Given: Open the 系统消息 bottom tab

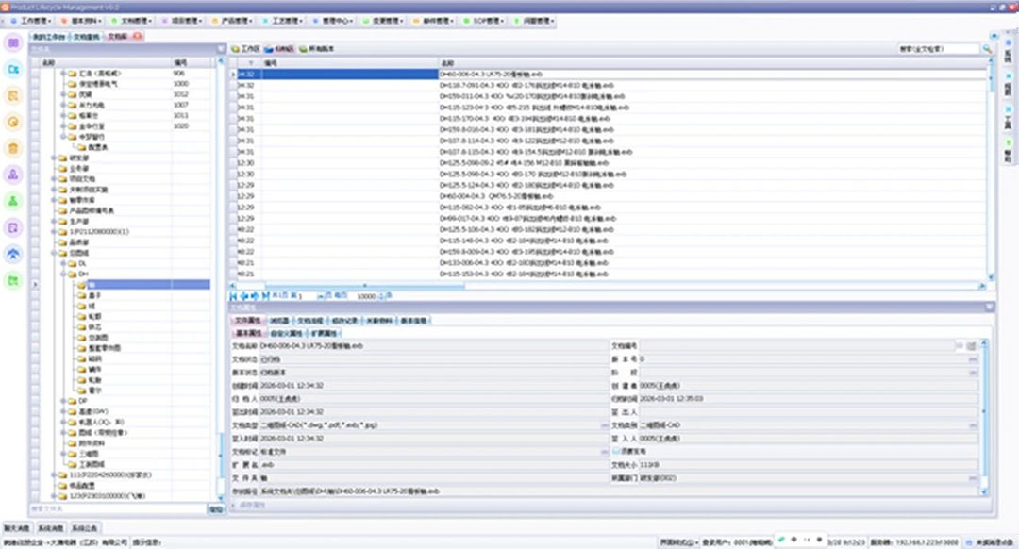Looking at the screenshot, I should (50, 528).
